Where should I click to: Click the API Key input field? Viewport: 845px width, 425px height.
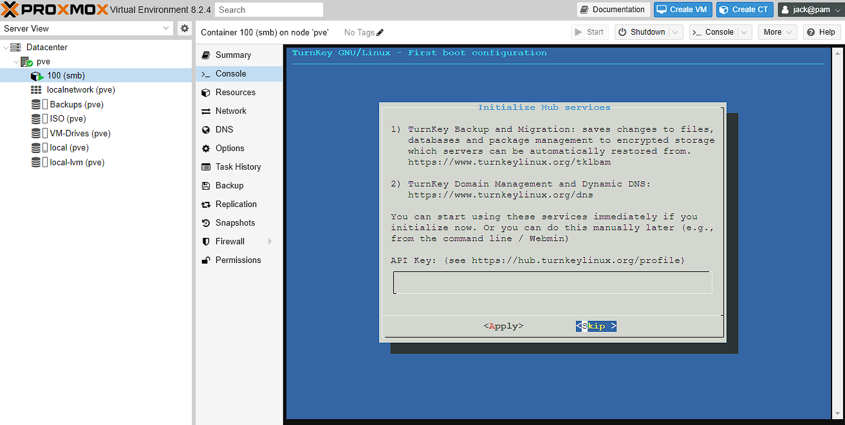(x=552, y=282)
